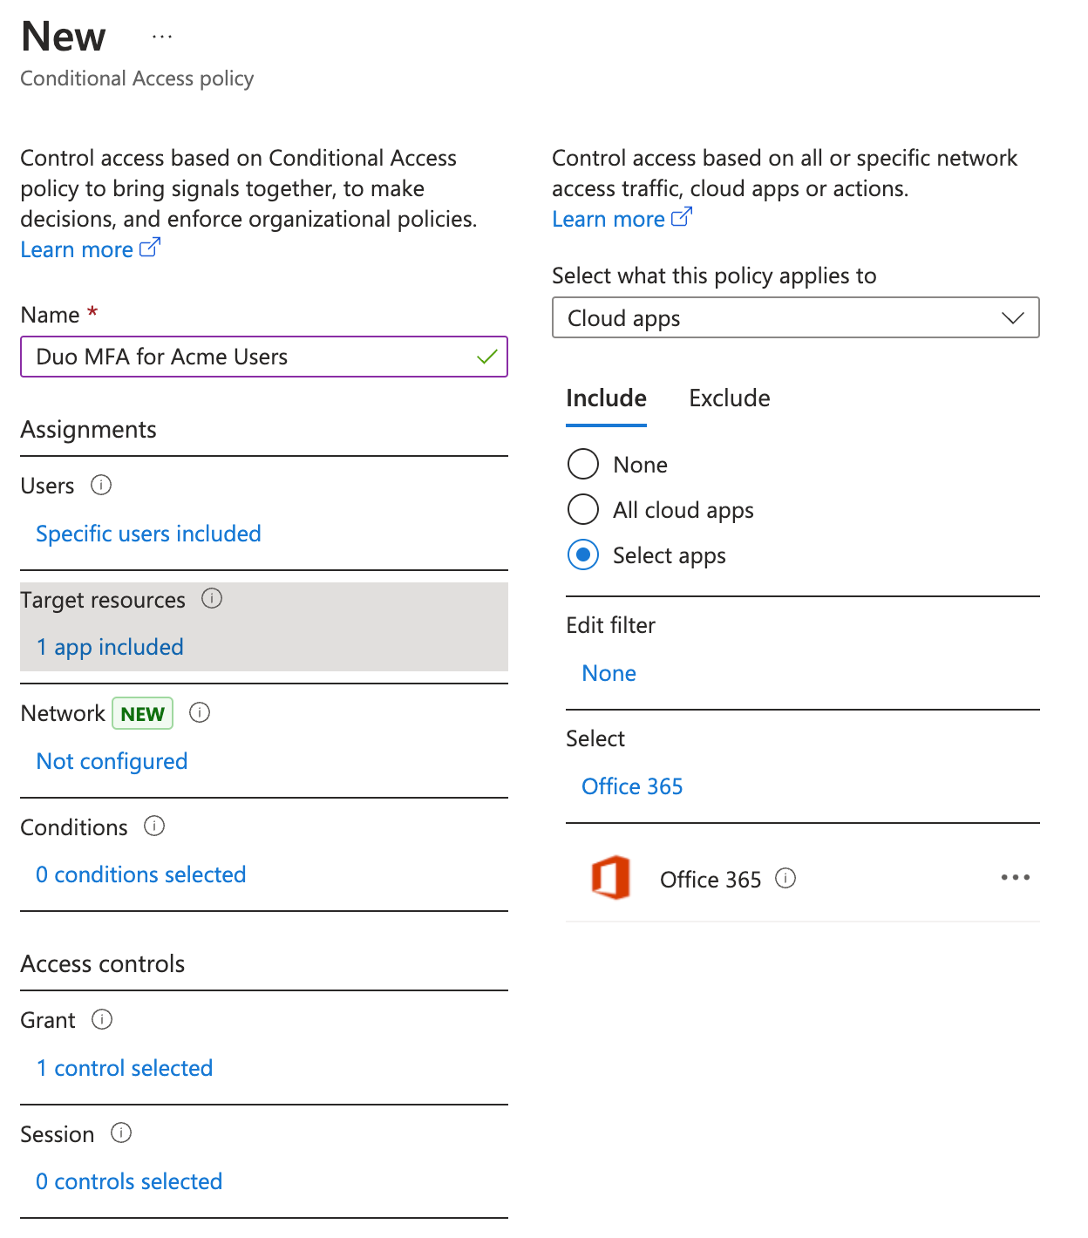Open the ellipsis menu for Office 365
Screen dimensions: 1088x1238
coord(1015,878)
